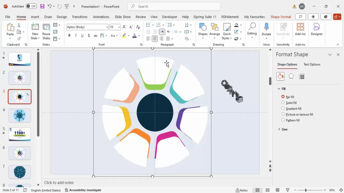
Task: Switch to Text Options tab
Action: coord(312,64)
